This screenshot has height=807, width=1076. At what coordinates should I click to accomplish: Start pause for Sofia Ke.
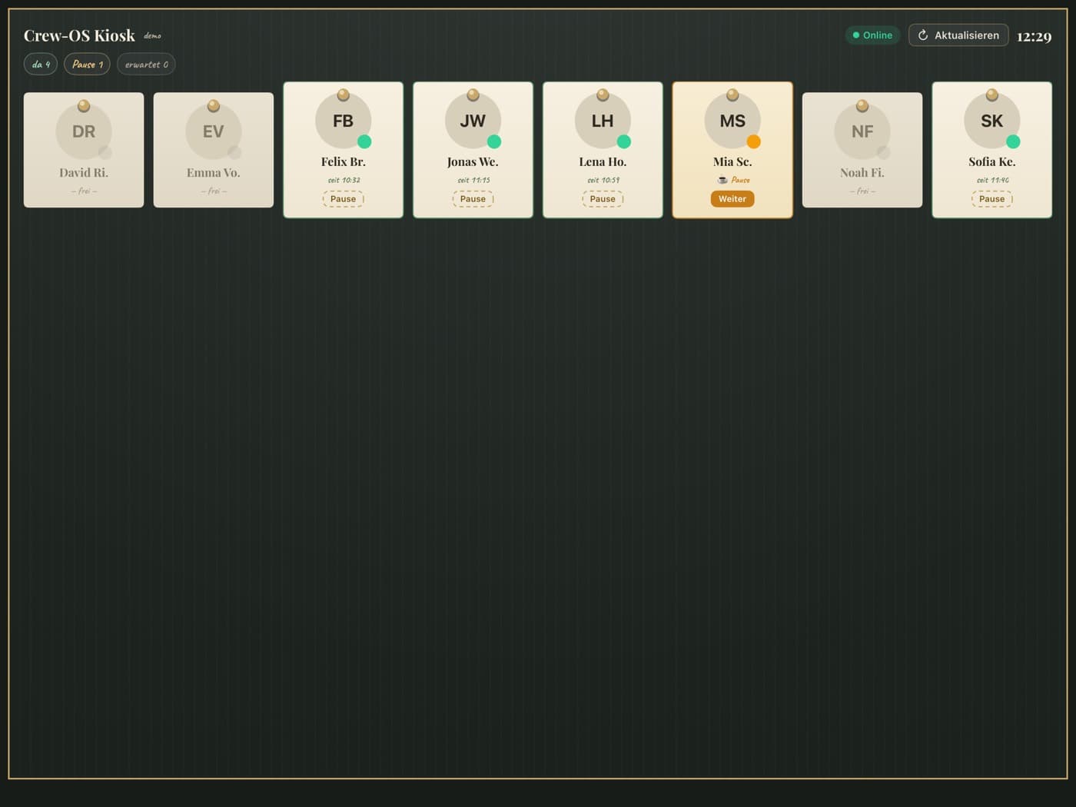click(x=991, y=199)
